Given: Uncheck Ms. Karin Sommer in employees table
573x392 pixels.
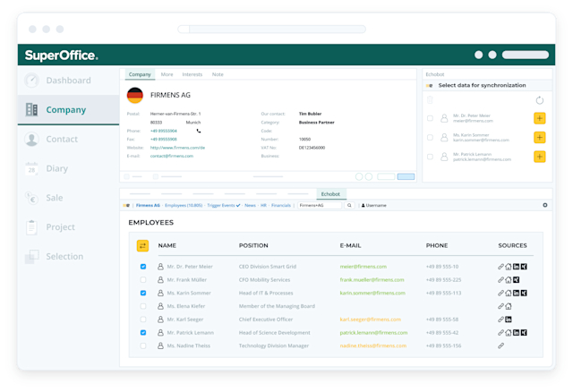Looking at the screenshot, I should (x=143, y=293).
